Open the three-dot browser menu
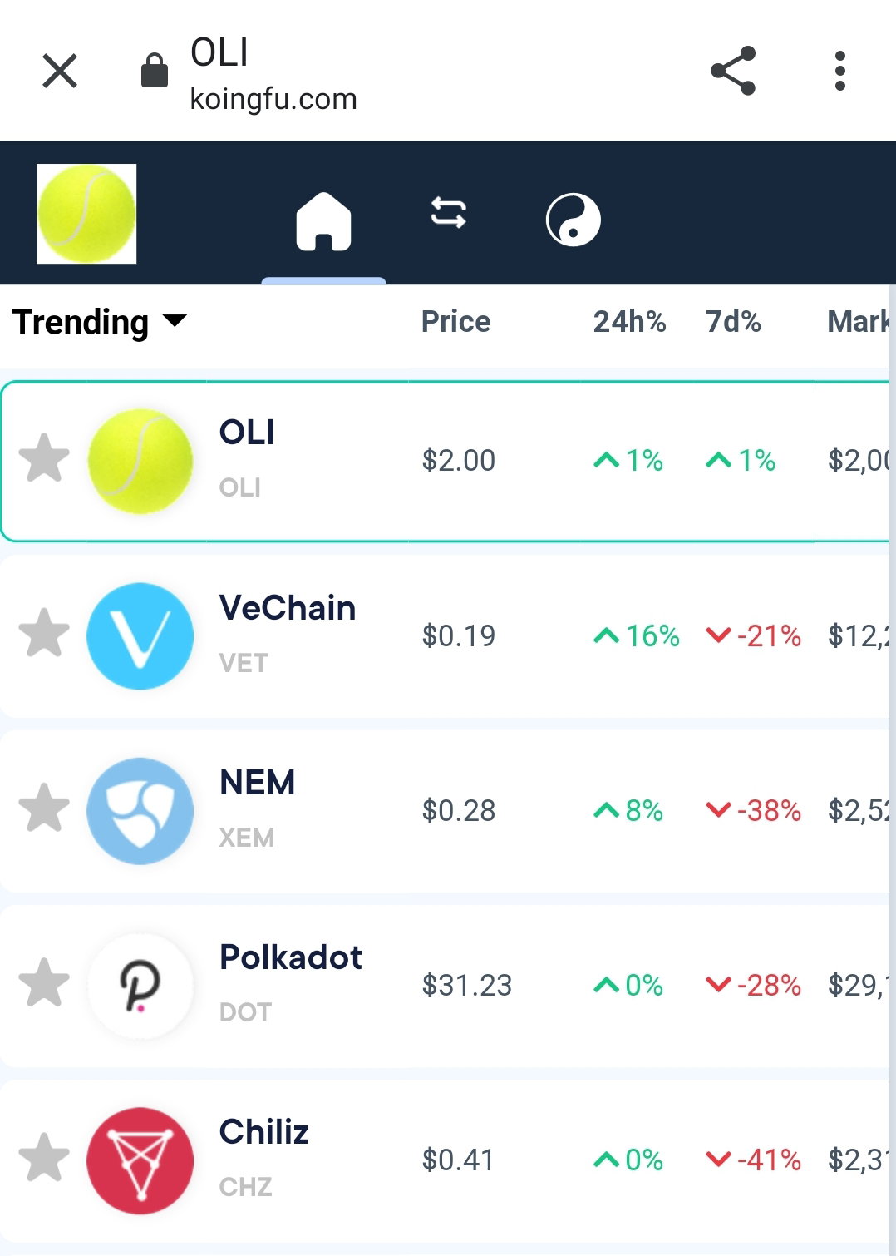This screenshot has width=896, height=1256. (x=840, y=71)
